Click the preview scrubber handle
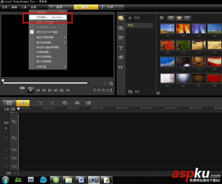Screen dimensions: 222x184 coord(3,81)
